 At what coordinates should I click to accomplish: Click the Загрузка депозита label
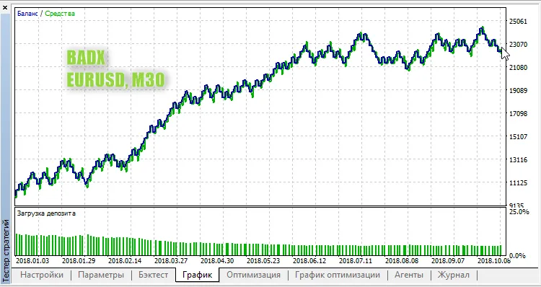[46, 213]
